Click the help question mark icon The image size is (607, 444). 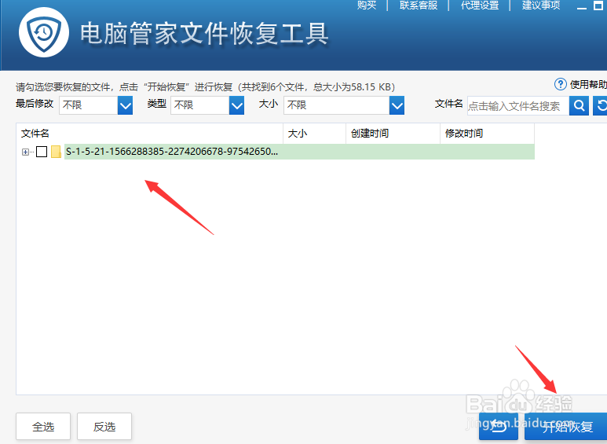(560, 84)
